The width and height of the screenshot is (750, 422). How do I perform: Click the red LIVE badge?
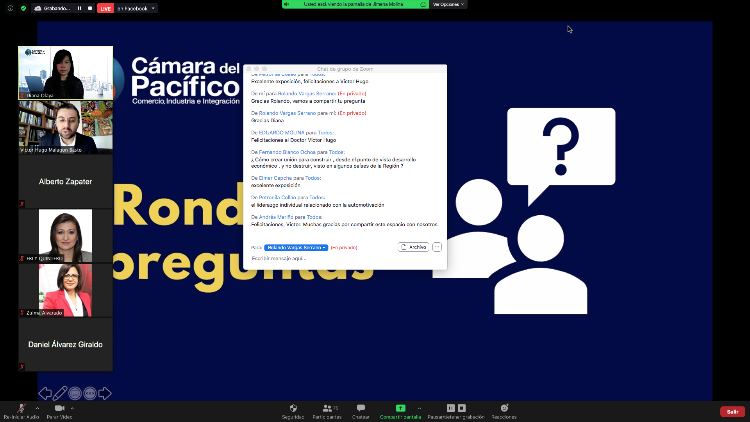pos(105,9)
